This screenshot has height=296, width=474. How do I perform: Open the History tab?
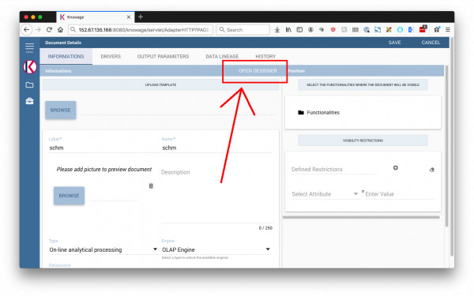[265, 57]
